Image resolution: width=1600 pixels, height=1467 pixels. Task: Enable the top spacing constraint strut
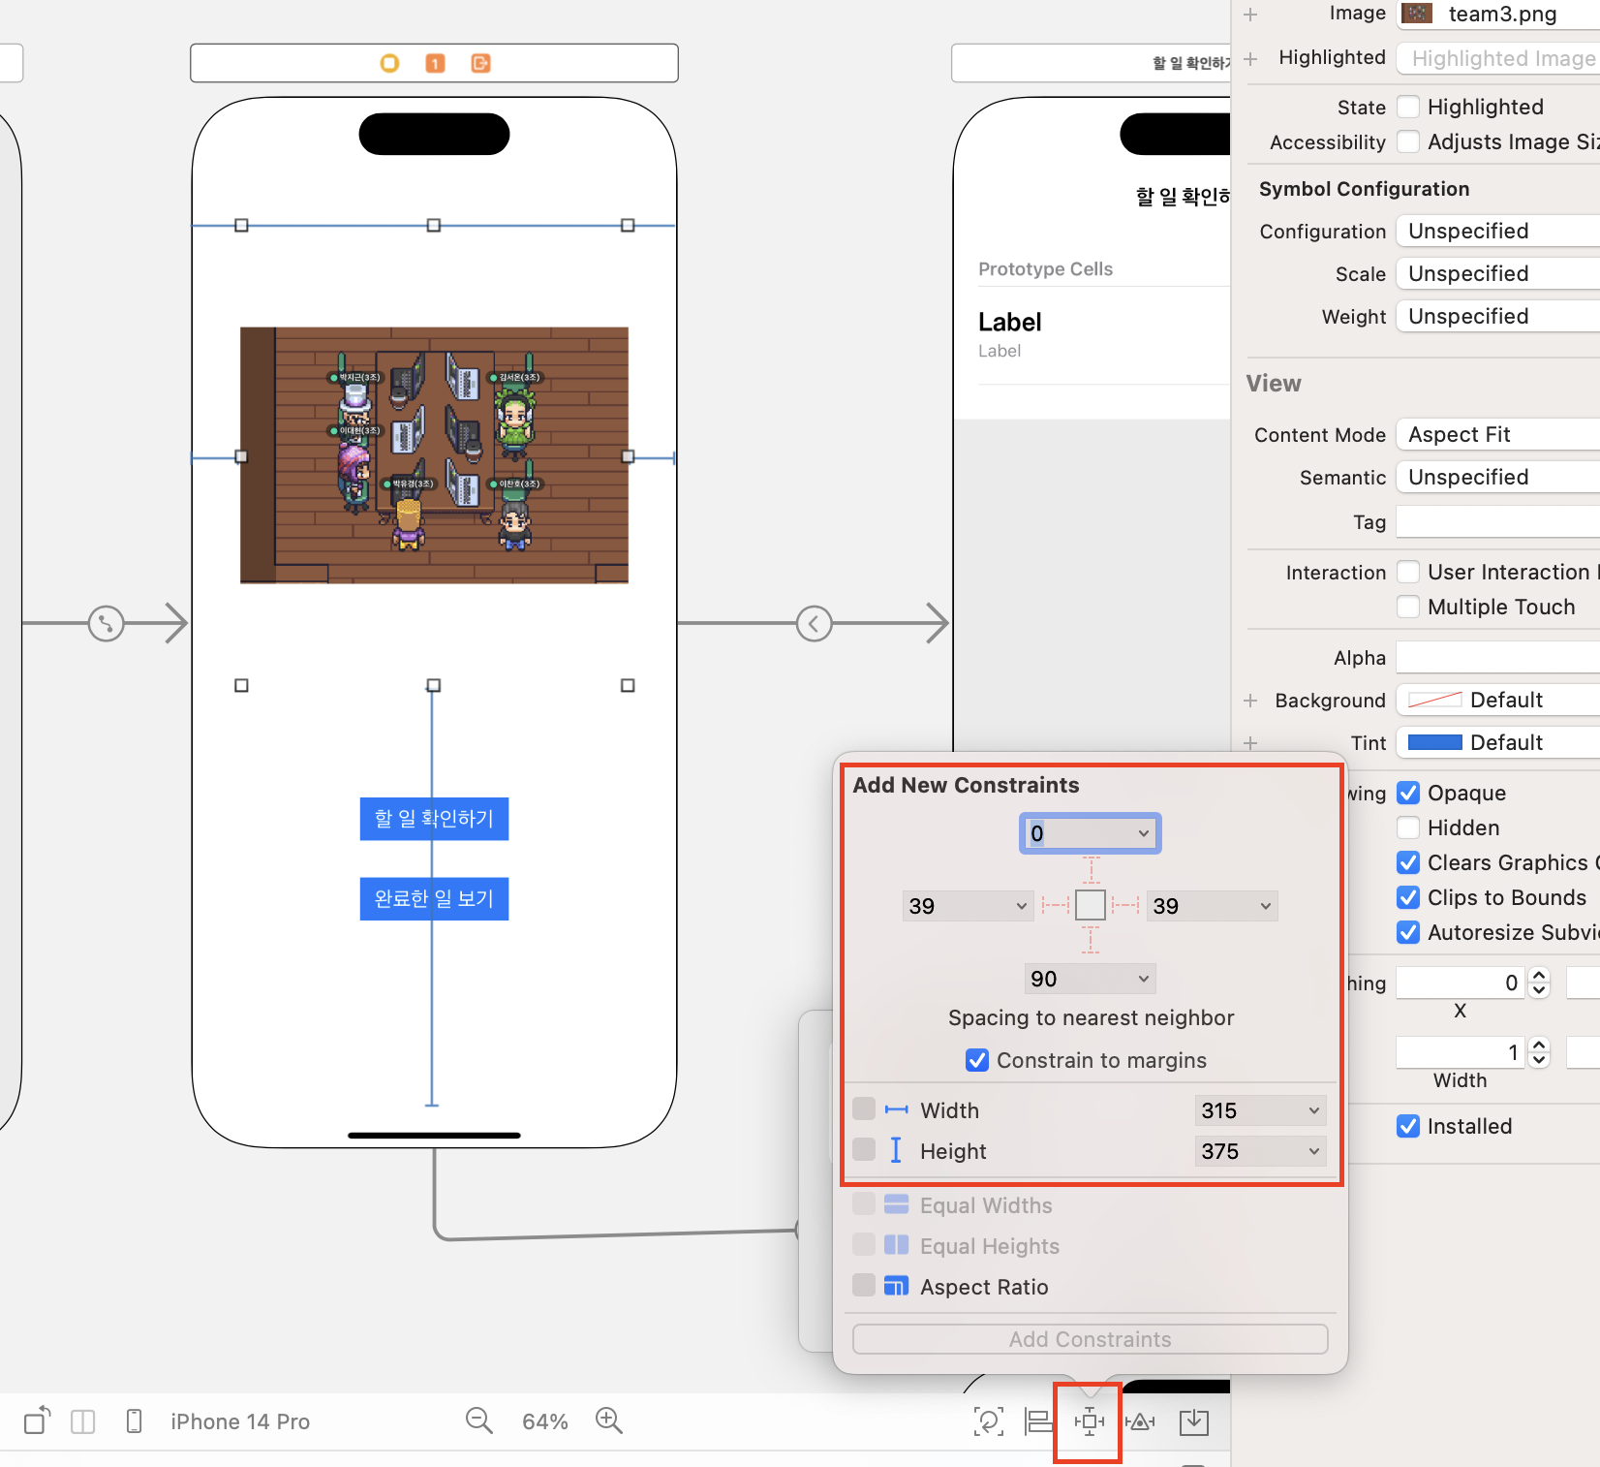click(x=1091, y=869)
